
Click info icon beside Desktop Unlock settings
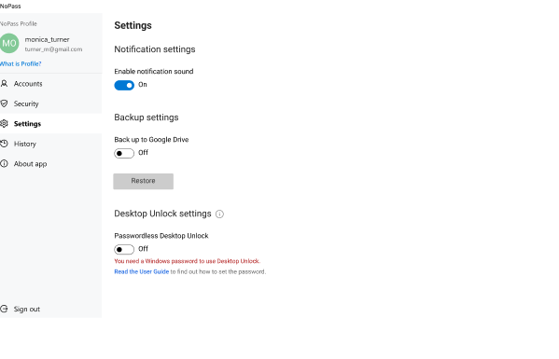219,214
